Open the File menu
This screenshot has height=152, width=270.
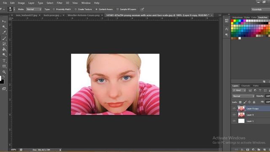[x=5, y=3]
